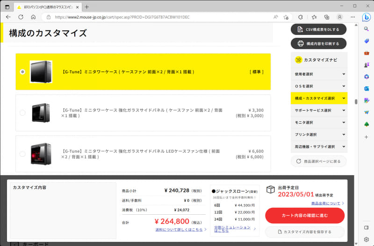Image resolution: width=374 pixels, height=246 pixels.
Task: Toggle the sidebar panel layout icon
Action: tap(367, 228)
